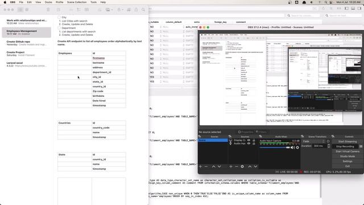Pop out the Audio Mixer dock icon

pyautogui.click(x=260, y=137)
